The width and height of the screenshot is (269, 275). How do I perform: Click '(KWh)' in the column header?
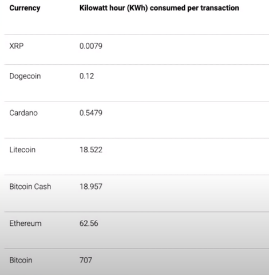pos(137,8)
